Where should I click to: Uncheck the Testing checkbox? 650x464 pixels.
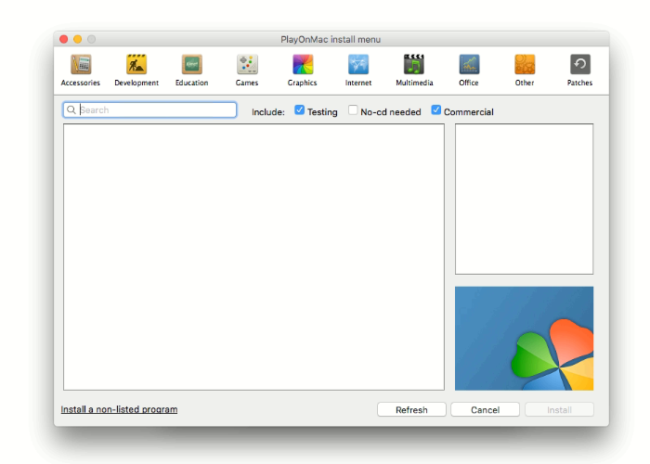tap(299, 110)
